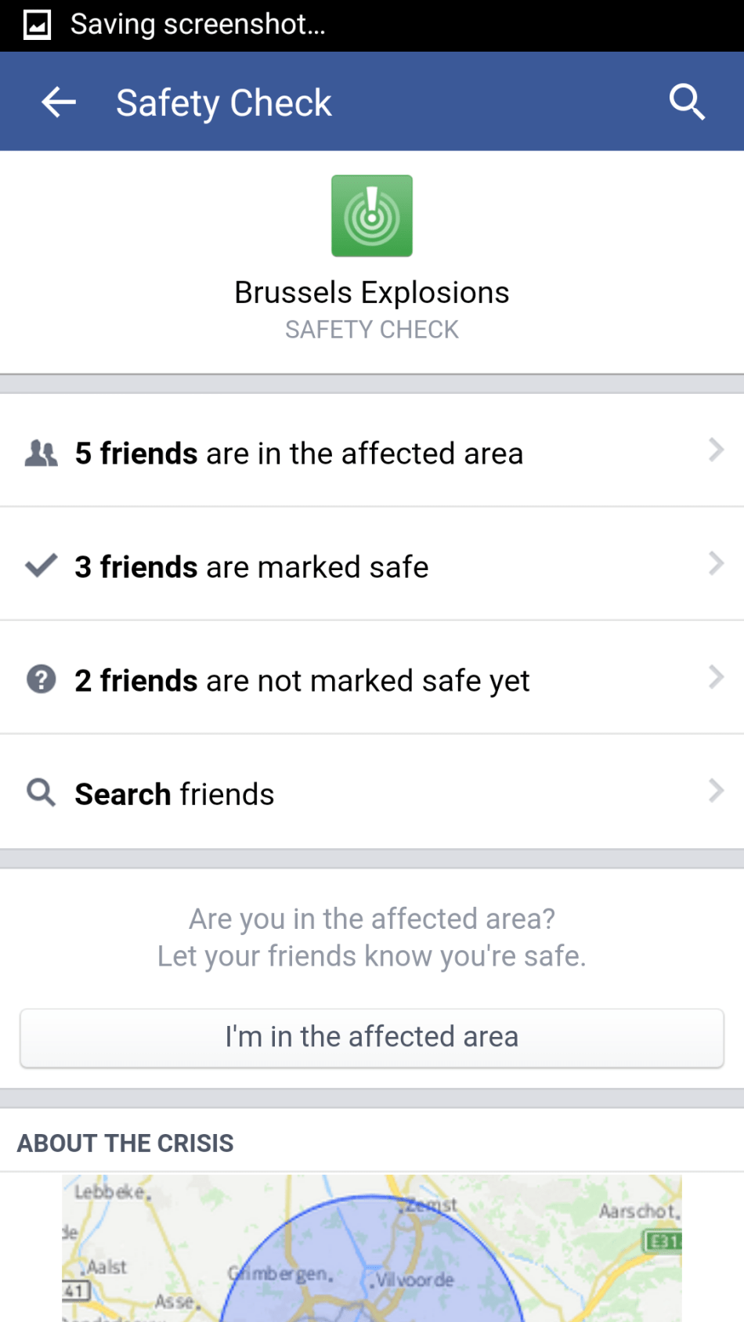The height and width of the screenshot is (1322, 744).
Task: Tap the checkmark icon for marked safe
Action: click(x=42, y=565)
